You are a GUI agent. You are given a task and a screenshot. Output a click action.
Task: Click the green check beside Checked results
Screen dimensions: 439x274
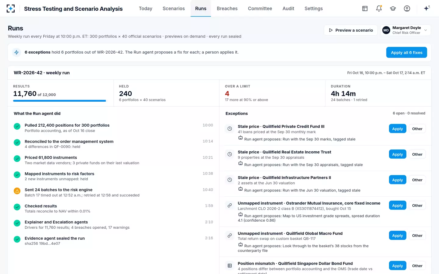pos(17,207)
